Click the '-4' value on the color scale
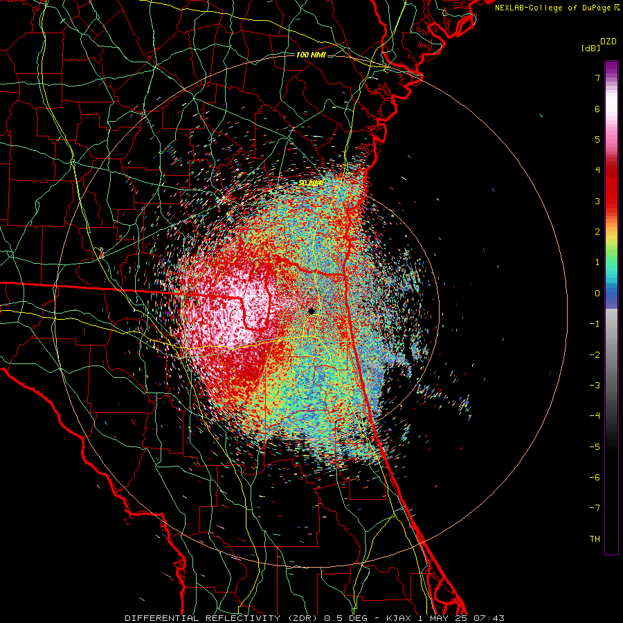This screenshot has width=623, height=623. click(595, 416)
